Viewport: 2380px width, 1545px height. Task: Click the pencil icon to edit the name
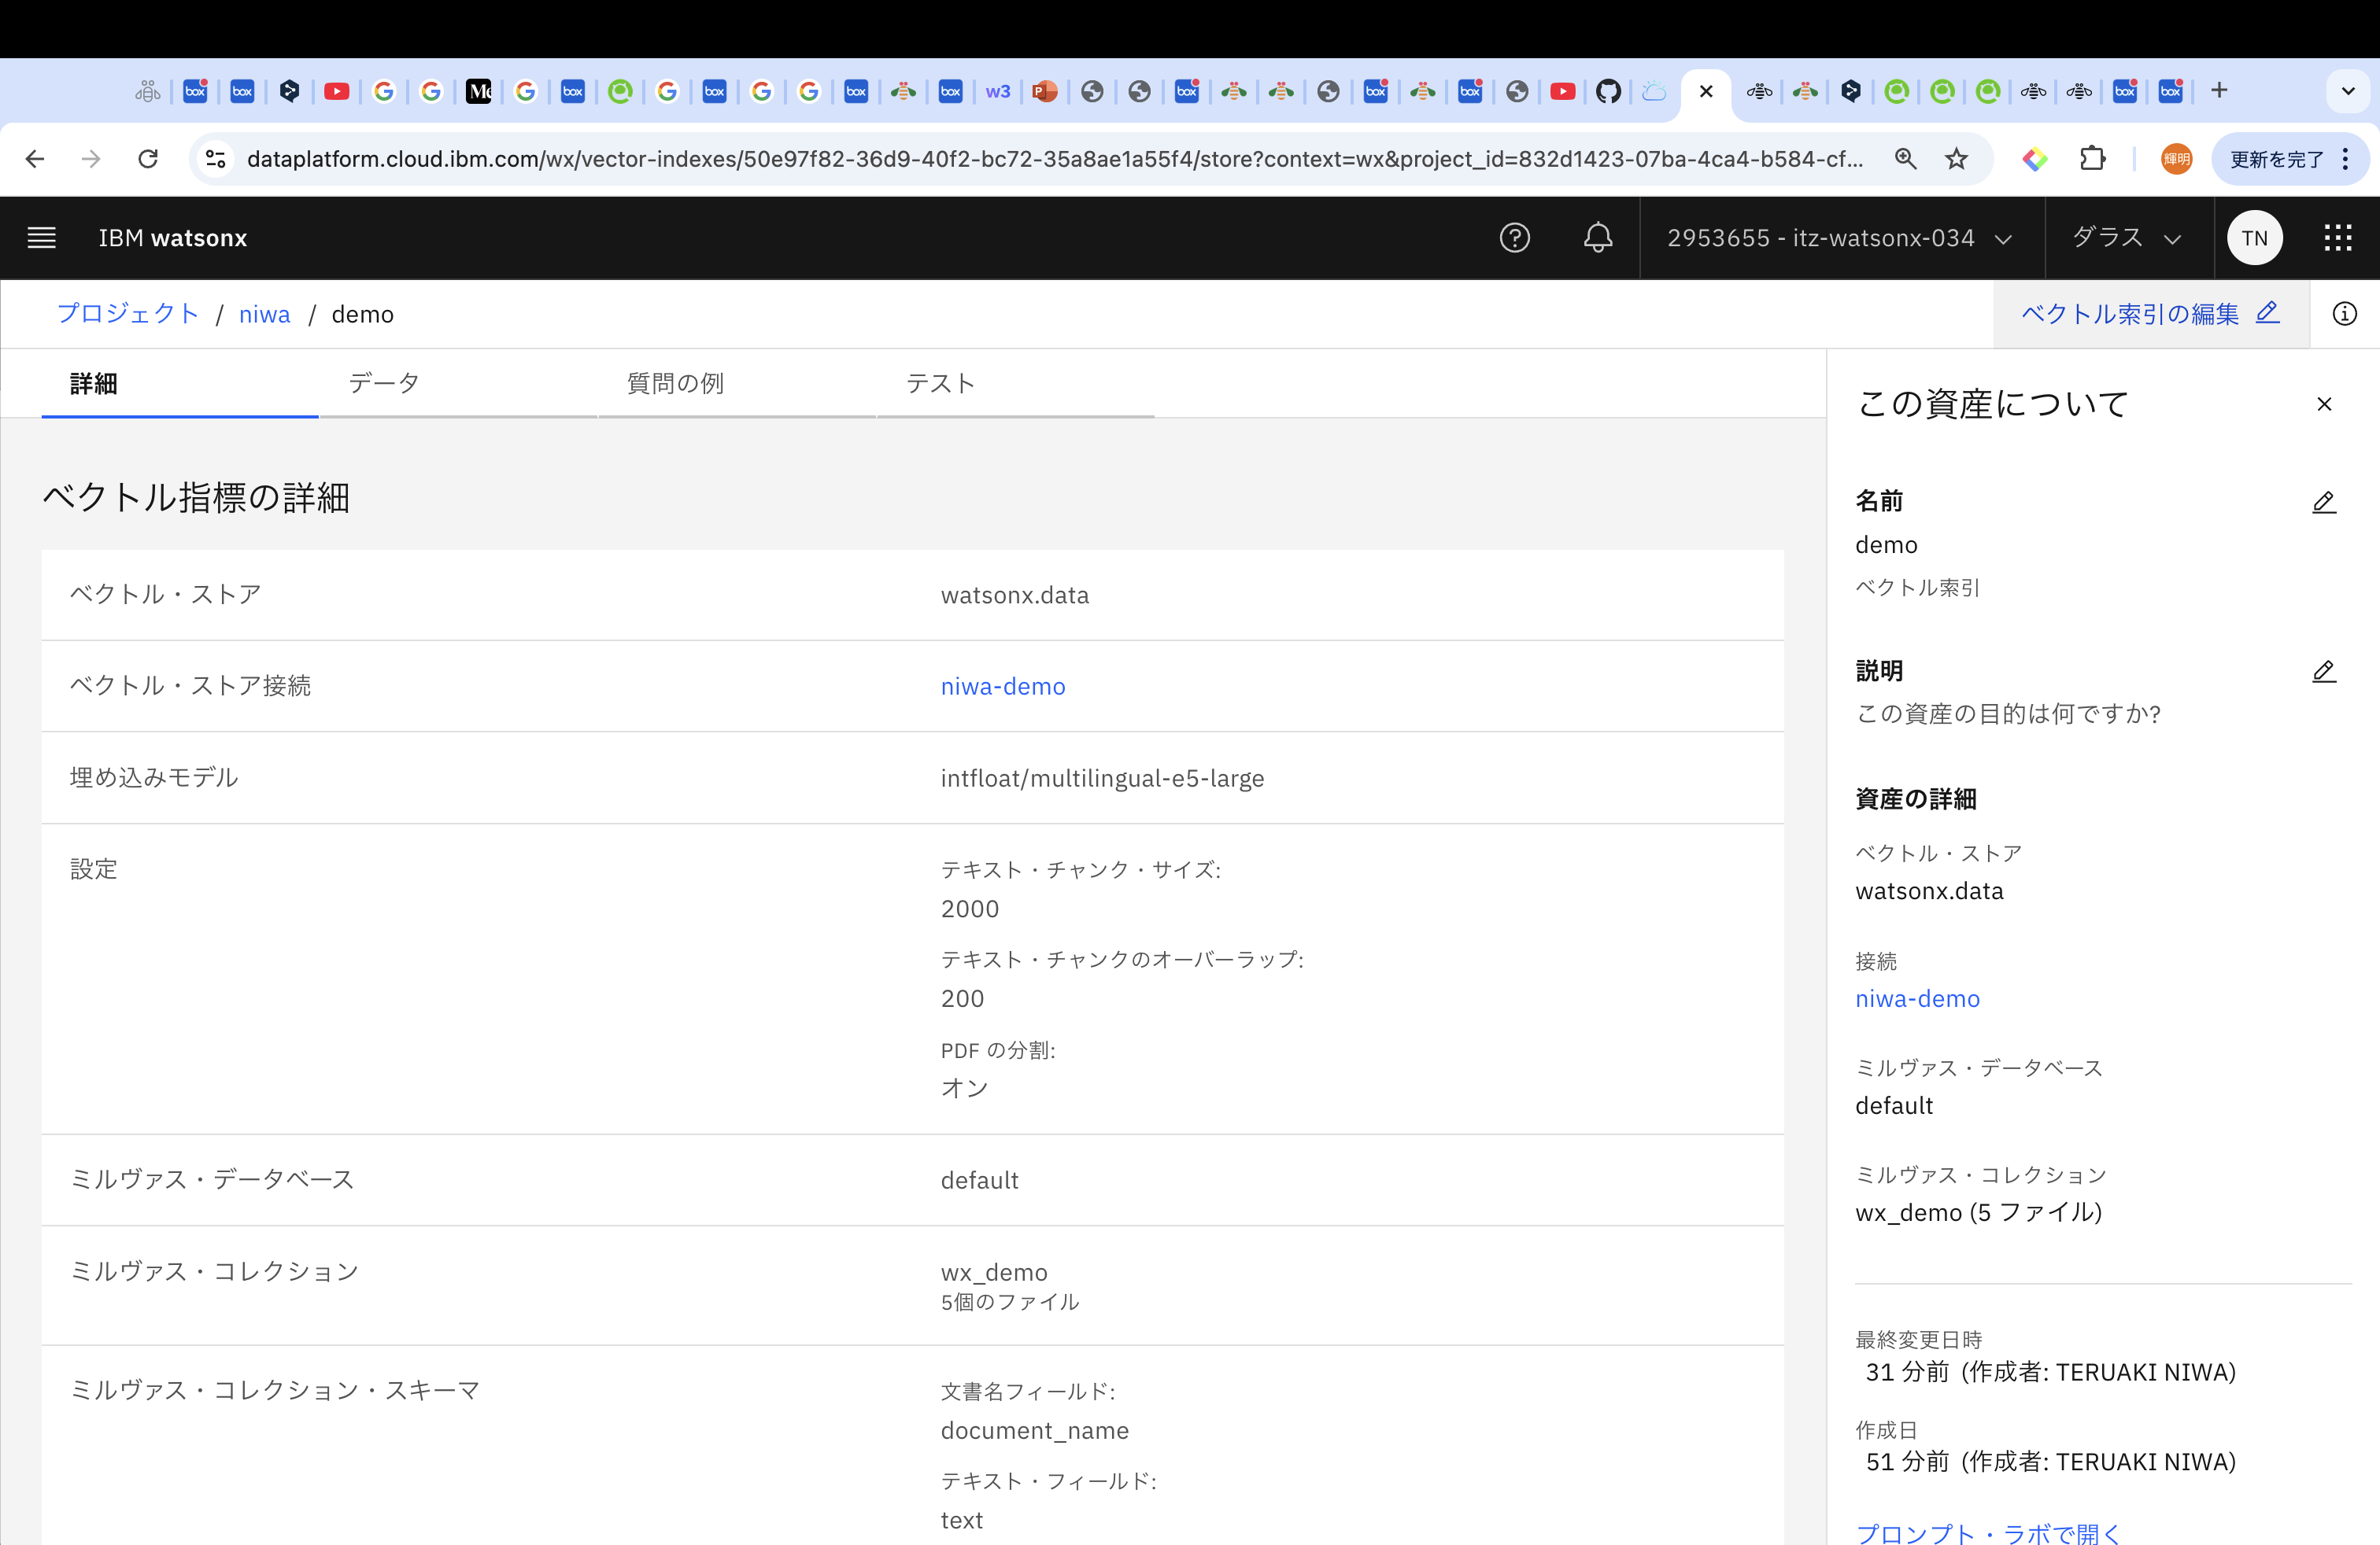click(x=2323, y=502)
